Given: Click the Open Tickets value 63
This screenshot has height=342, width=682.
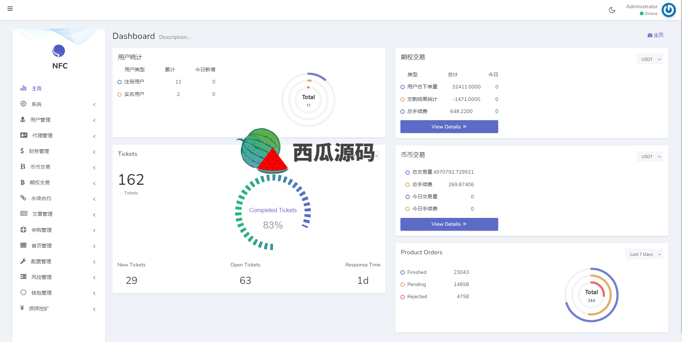Looking at the screenshot, I should click(245, 280).
